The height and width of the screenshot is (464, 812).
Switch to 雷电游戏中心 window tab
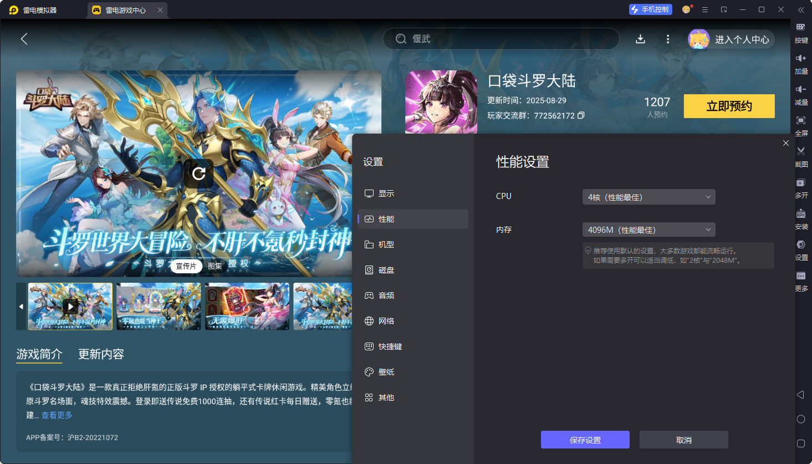click(x=126, y=10)
